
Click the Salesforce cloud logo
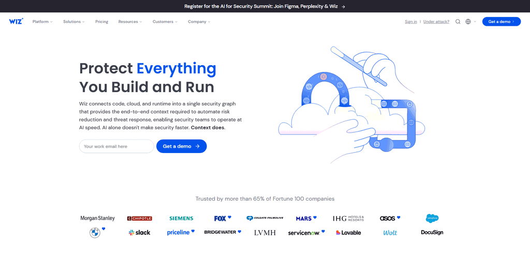pyautogui.click(x=432, y=219)
